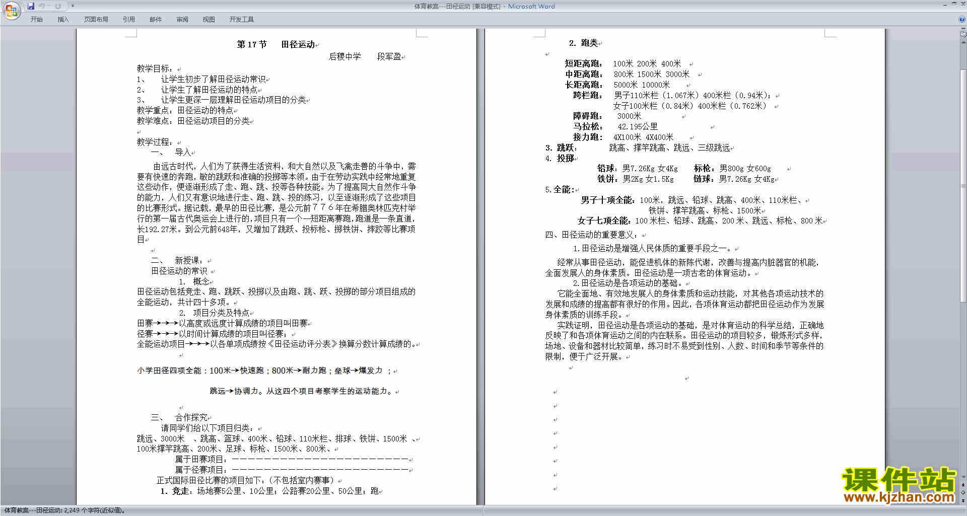This screenshot has width=967, height=516.
Task: Open the round Office button menu
Action: [x=11, y=11]
